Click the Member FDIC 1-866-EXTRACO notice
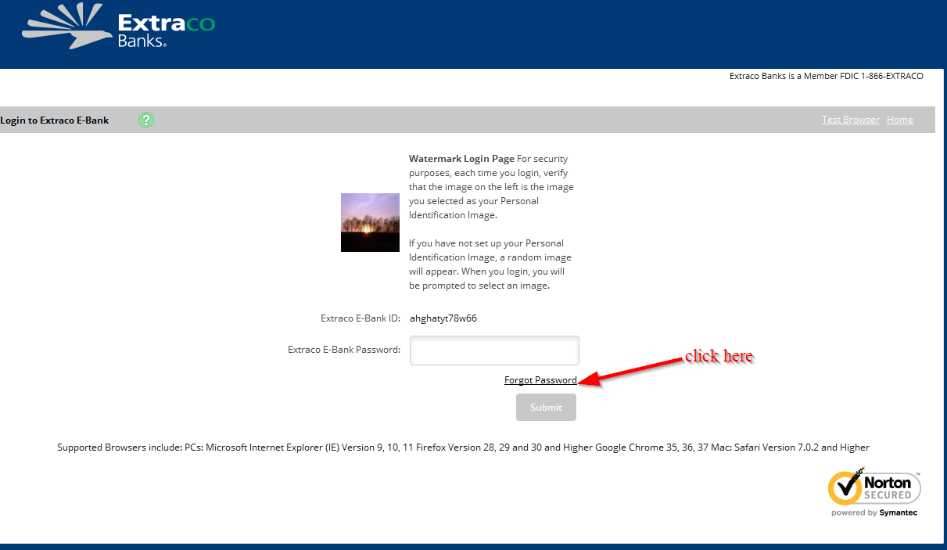Image resolution: width=947 pixels, height=550 pixels. pos(827,77)
